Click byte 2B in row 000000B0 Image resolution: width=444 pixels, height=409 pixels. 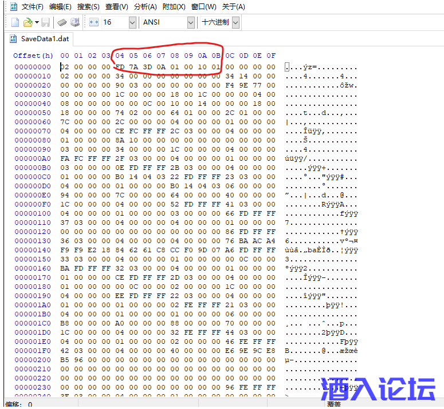coord(175,168)
